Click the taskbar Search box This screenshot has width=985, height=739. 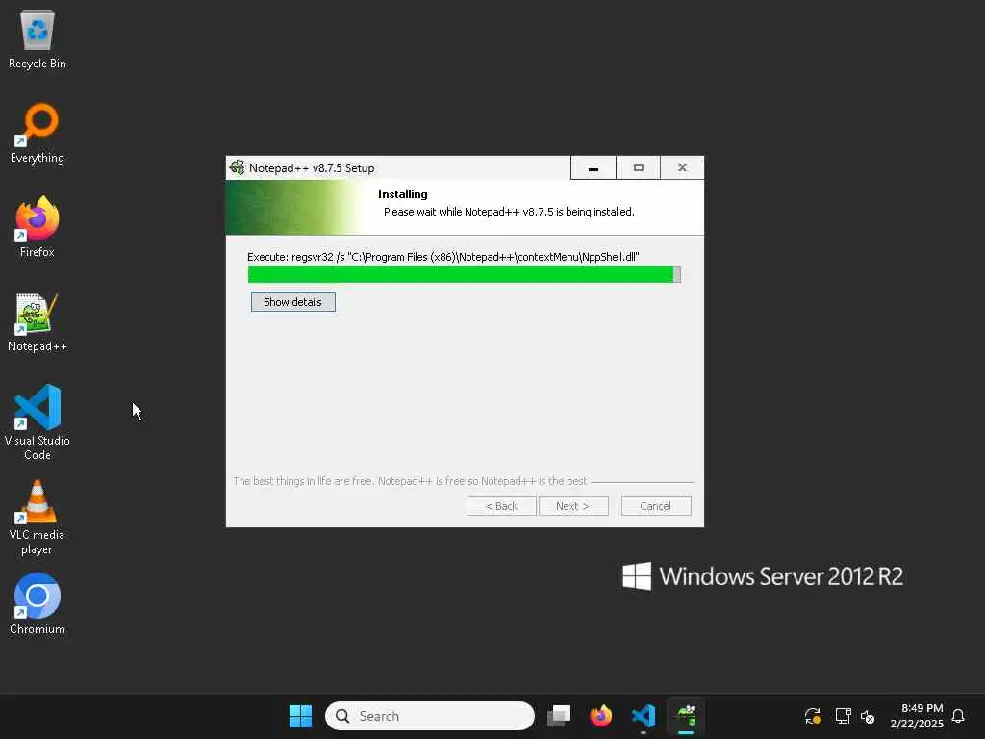pyautogui.click(x=430, y=716)
